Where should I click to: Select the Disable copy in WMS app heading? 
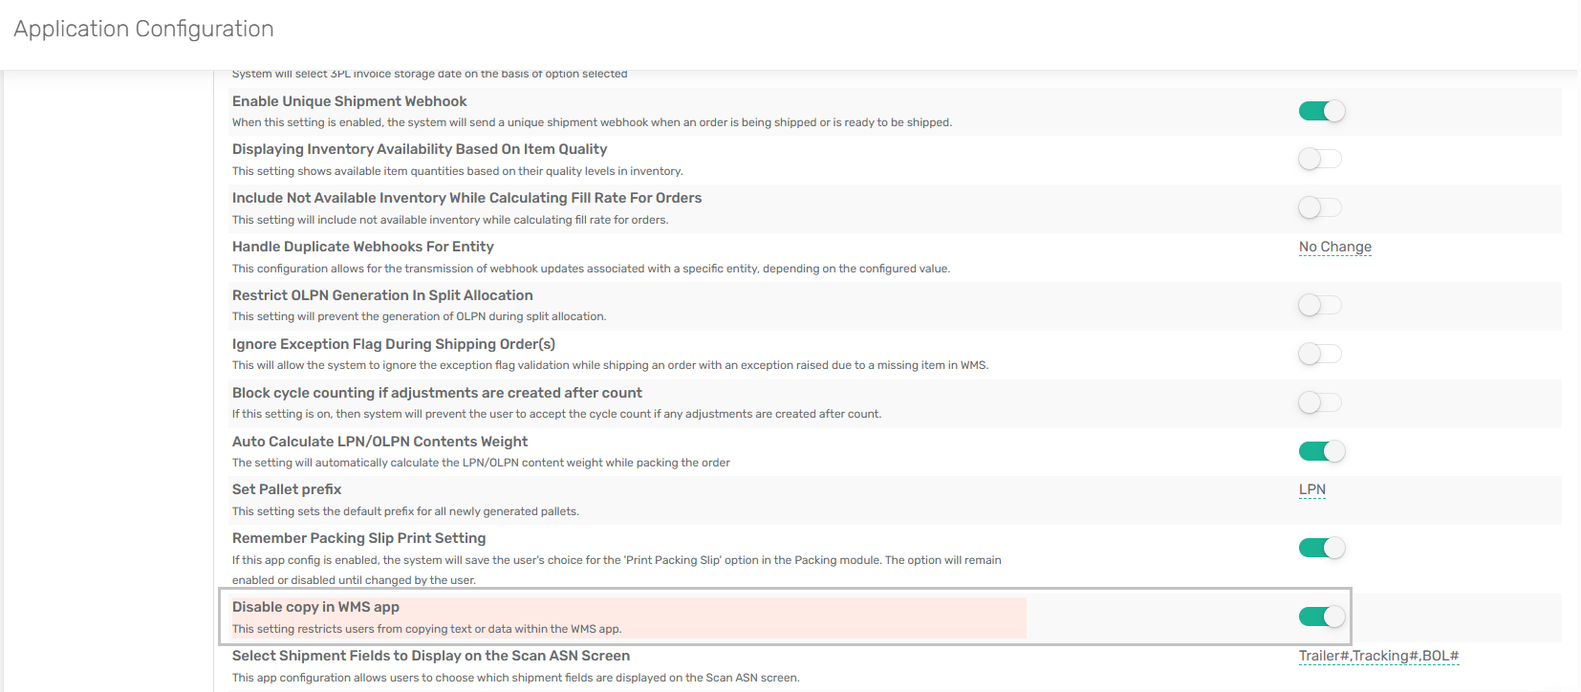(x=315, y=607)
